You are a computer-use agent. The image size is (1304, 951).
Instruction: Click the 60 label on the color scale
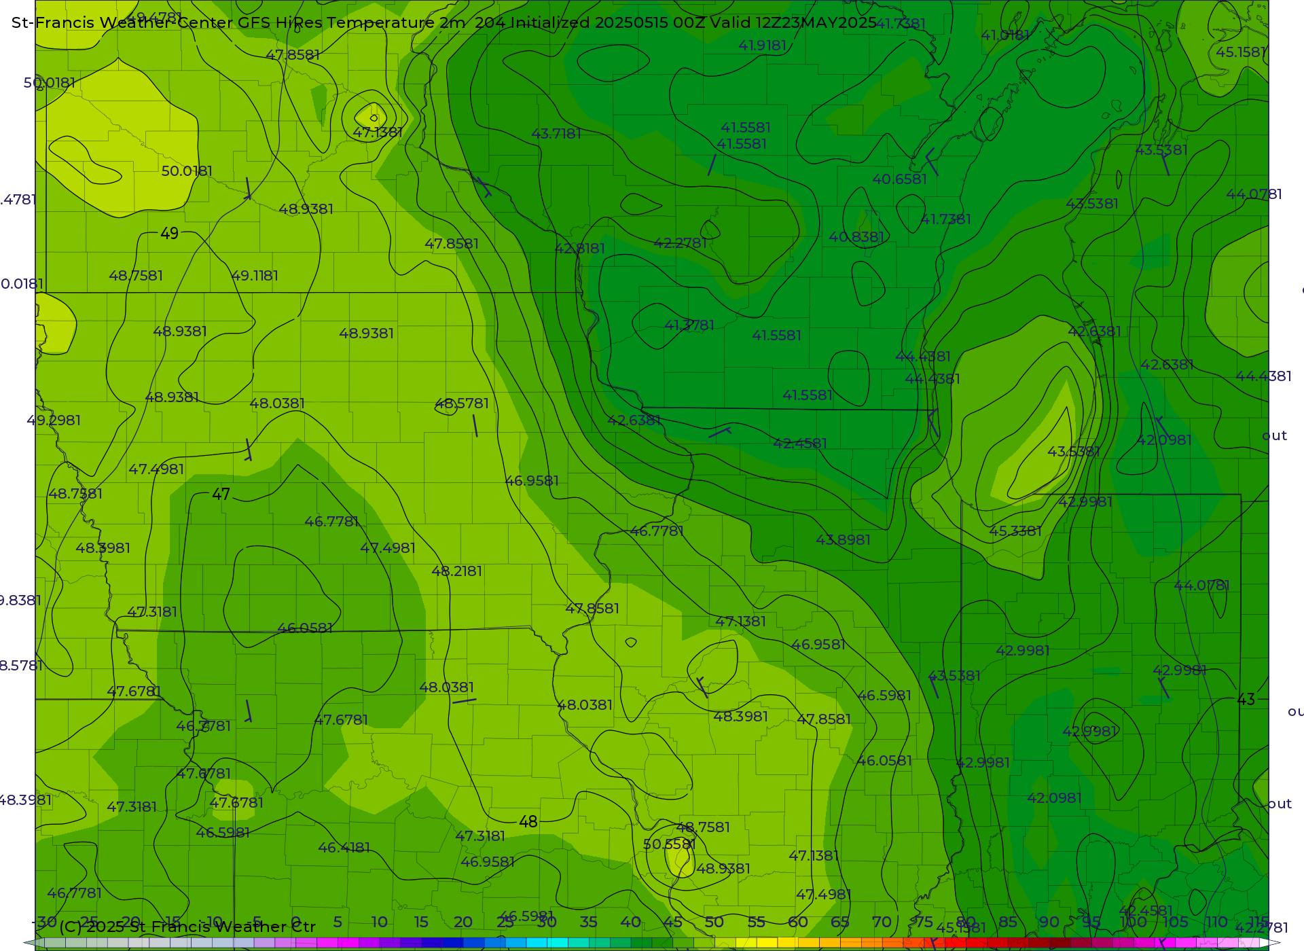(798, 922)
